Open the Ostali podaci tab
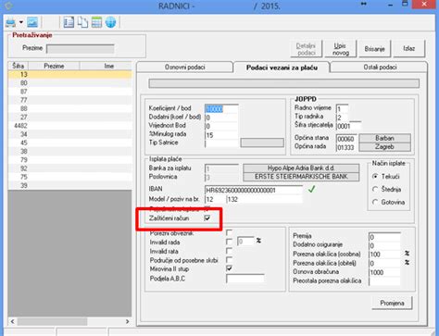The image size is (439, 336). [x=380, y=67]
